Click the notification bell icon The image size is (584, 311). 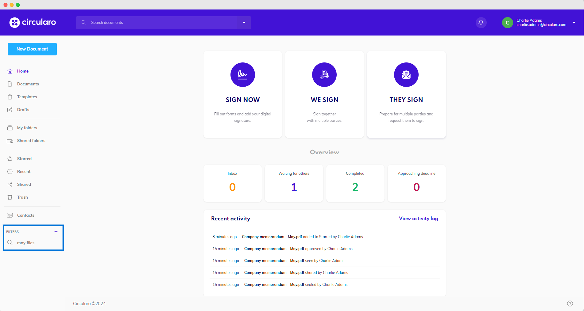click(481, 23)
